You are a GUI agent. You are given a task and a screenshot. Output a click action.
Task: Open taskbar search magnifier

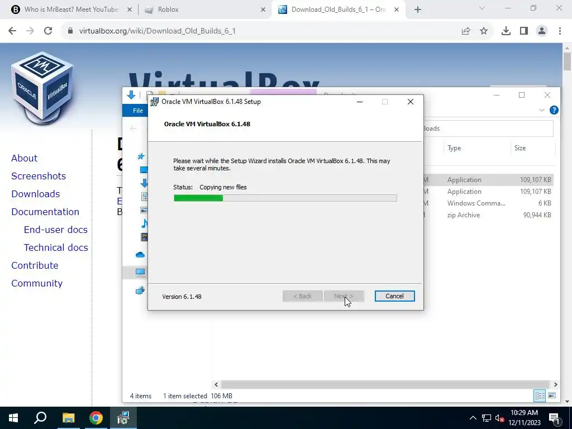[40, 418]
